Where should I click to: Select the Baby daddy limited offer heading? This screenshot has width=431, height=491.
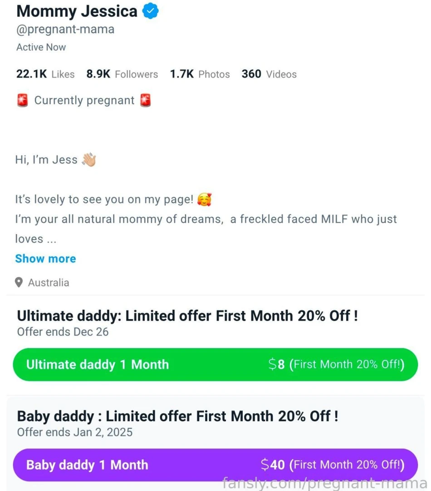[x=177, y=416]
